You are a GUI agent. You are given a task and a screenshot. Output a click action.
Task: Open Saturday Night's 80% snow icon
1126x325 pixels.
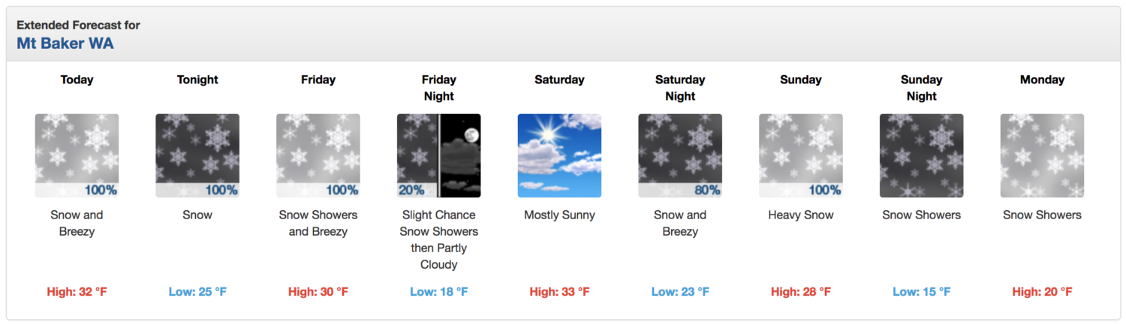tap(680, 155)
